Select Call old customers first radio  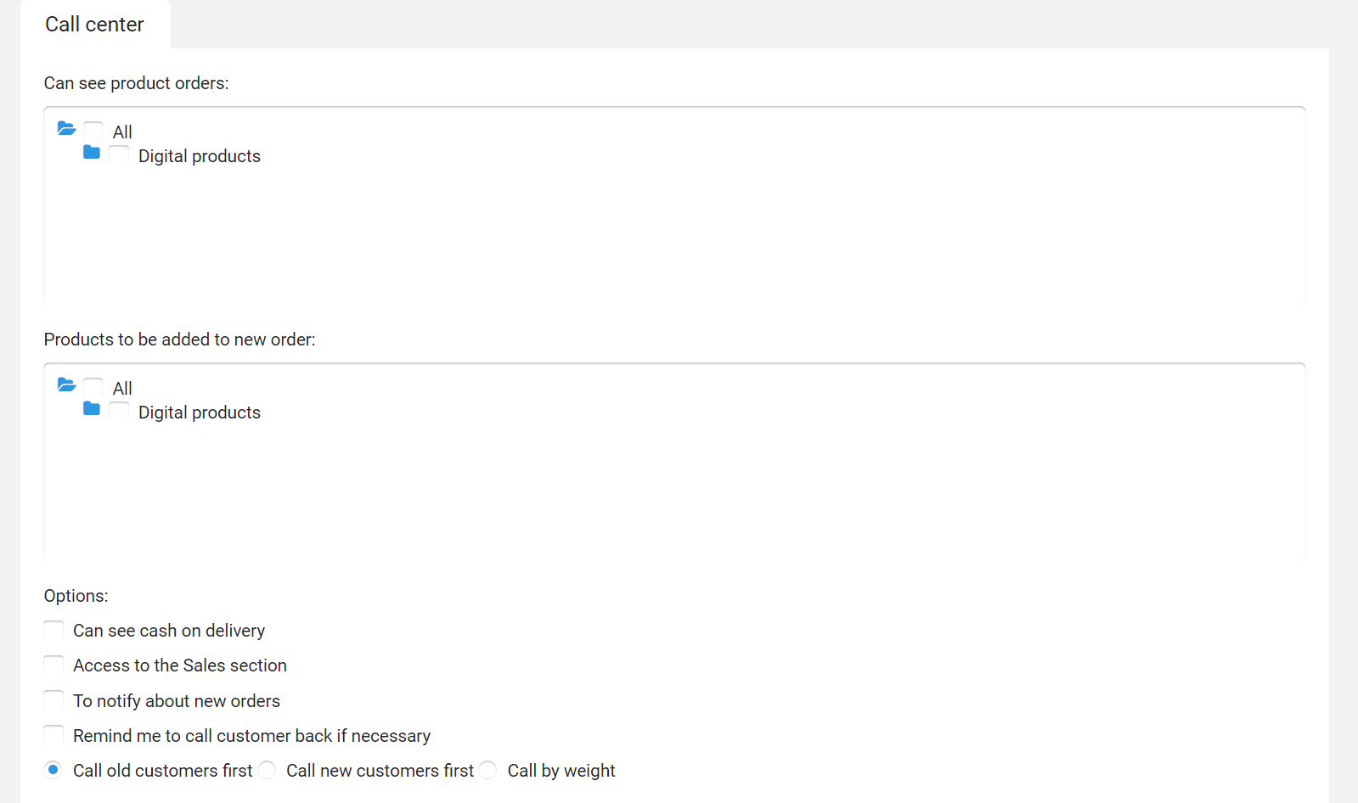(54, 770)
